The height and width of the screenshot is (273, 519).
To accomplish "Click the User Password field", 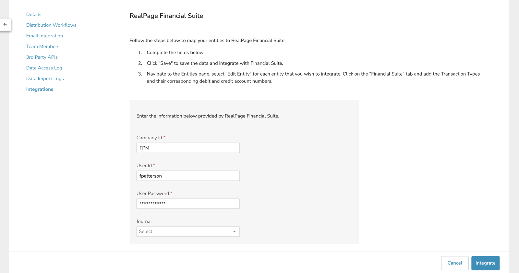I will [x=188, y=204].
